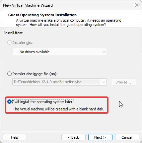This screenshot has width=142, height=143.
Task: Open the ISO file path dropdown arrow
Action: (104, 82)
